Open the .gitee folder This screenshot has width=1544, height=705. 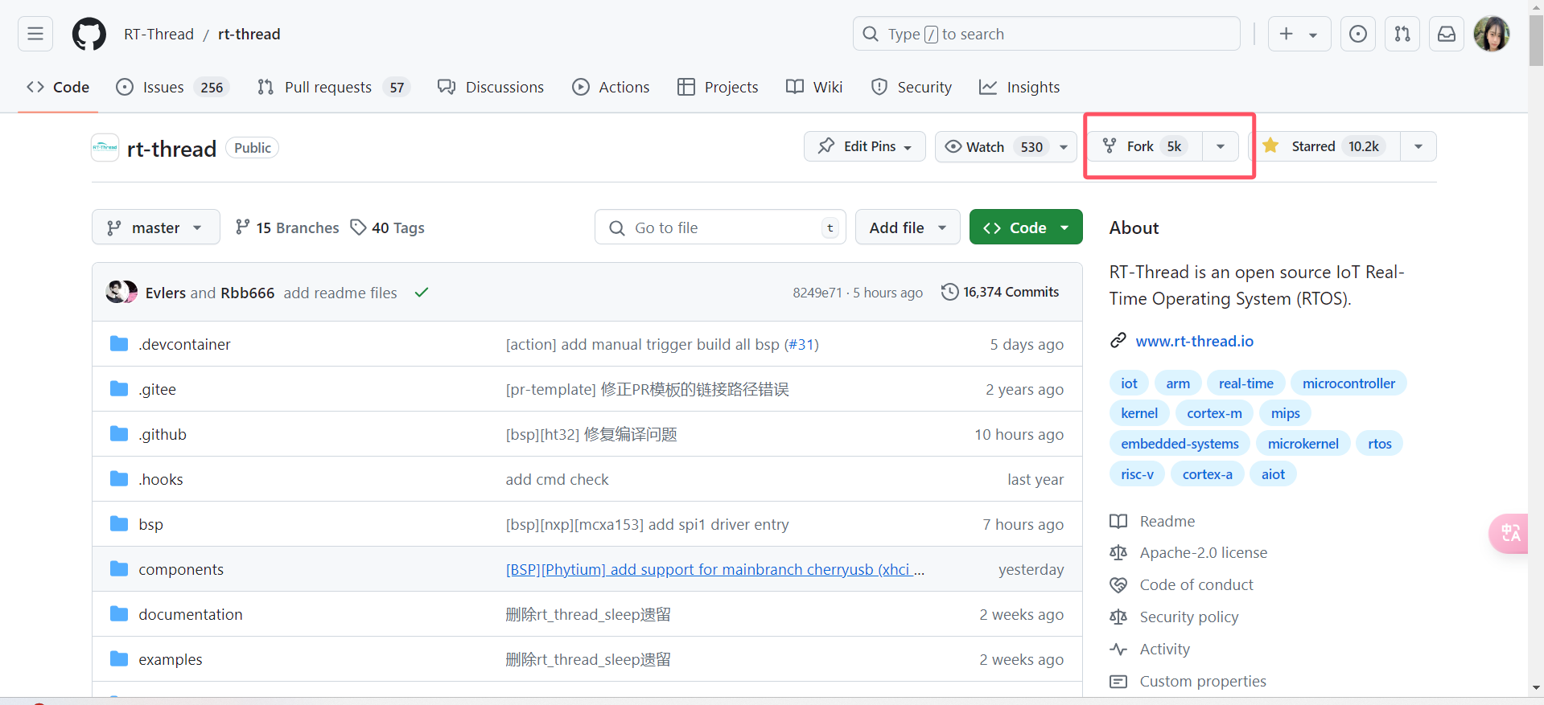(x=157, y=389)
